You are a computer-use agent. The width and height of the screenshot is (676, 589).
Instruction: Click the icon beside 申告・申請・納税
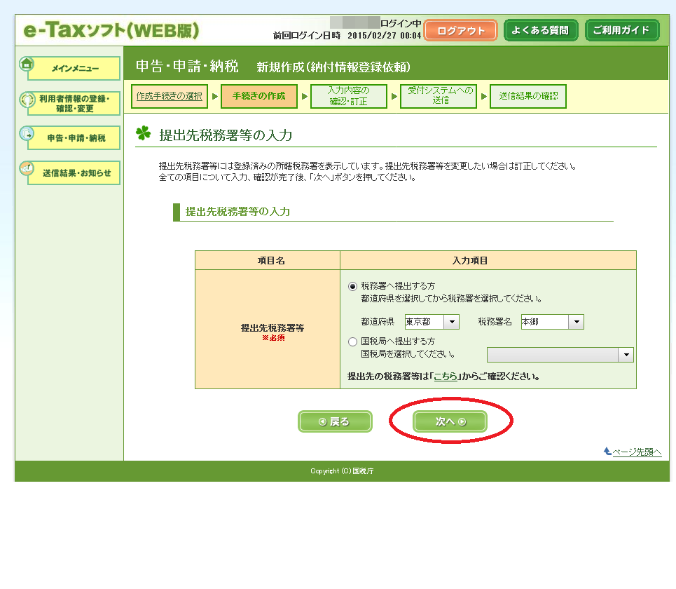[x=27, y=133]
